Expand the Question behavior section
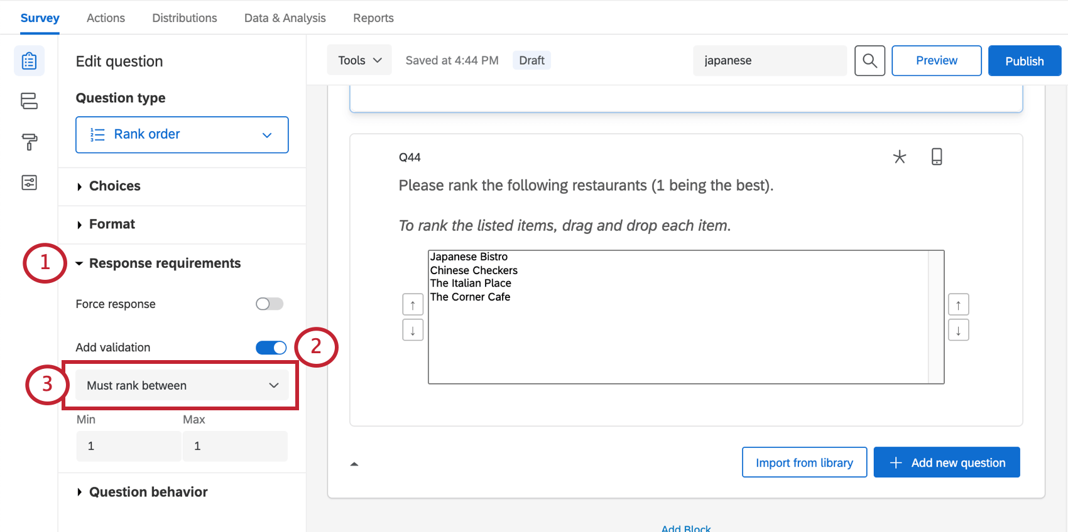 click(x=148, y=492)
